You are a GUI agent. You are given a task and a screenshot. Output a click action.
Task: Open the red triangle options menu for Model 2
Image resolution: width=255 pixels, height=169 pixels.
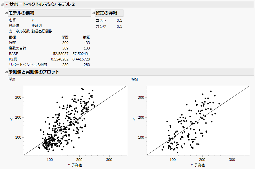6,4
